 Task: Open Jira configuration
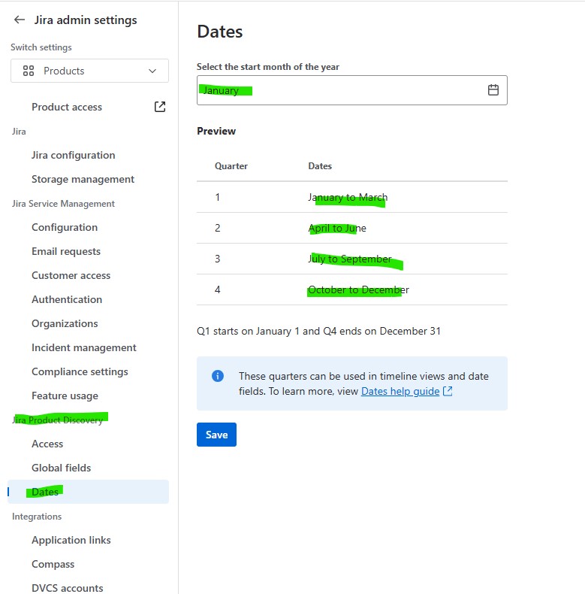(73, 156)
